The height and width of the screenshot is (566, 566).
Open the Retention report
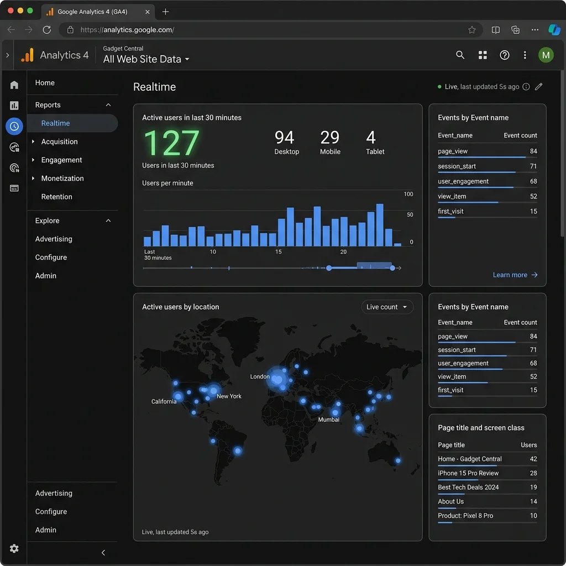57,197
